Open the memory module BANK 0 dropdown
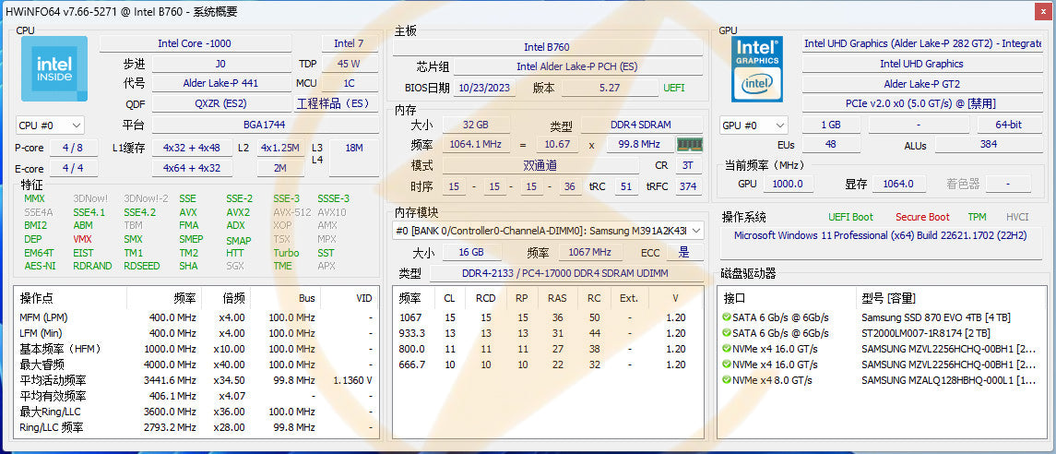The width and height of the screenshot is (1056, 454). (548, 231)
